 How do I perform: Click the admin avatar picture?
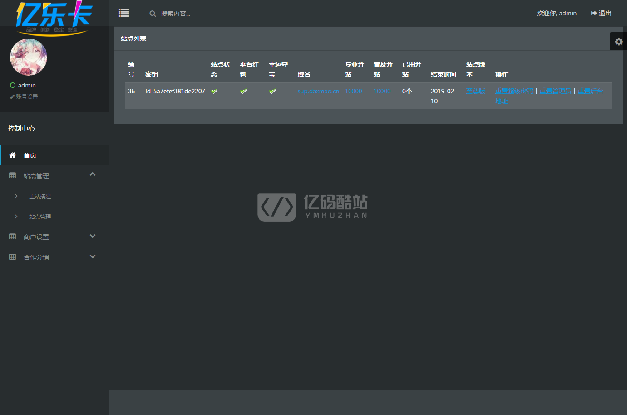(x=29, y=57)
